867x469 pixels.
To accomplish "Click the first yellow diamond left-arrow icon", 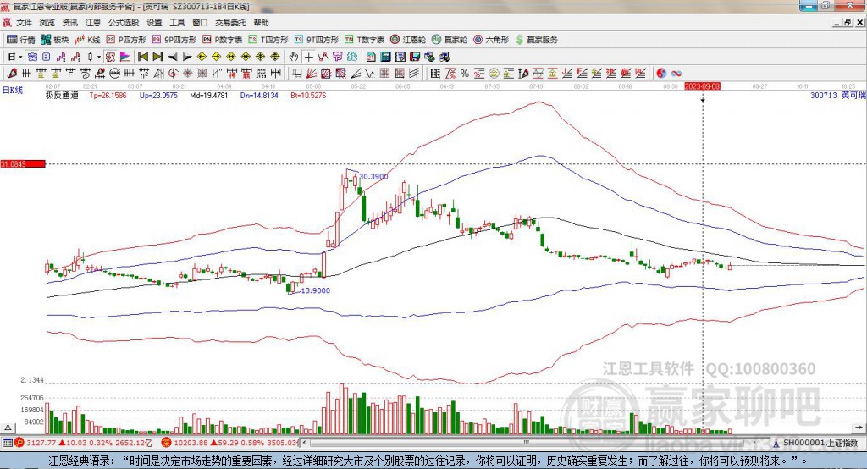I will pos(202,57).
